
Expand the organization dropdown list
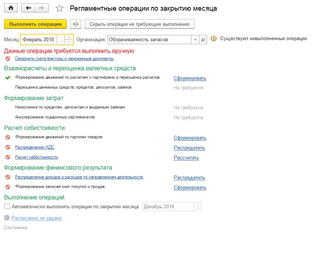coord(195,39)
